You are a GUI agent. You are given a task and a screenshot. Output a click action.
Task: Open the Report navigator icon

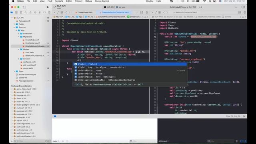pyautogui.click(x=49, y=12)
